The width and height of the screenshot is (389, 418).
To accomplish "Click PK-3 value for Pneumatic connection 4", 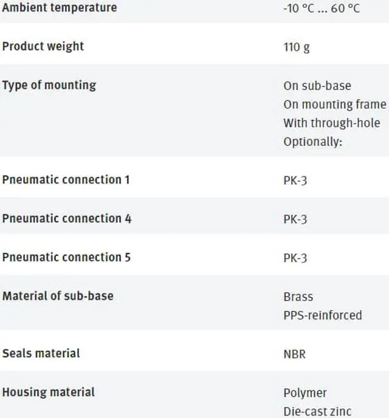I will (x=295, y=220).
